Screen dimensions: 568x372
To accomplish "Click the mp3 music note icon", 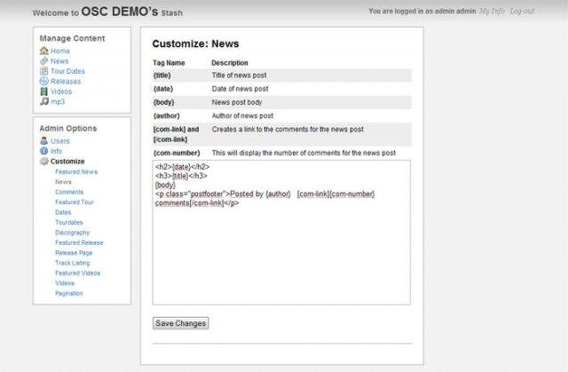I will 43,101.
